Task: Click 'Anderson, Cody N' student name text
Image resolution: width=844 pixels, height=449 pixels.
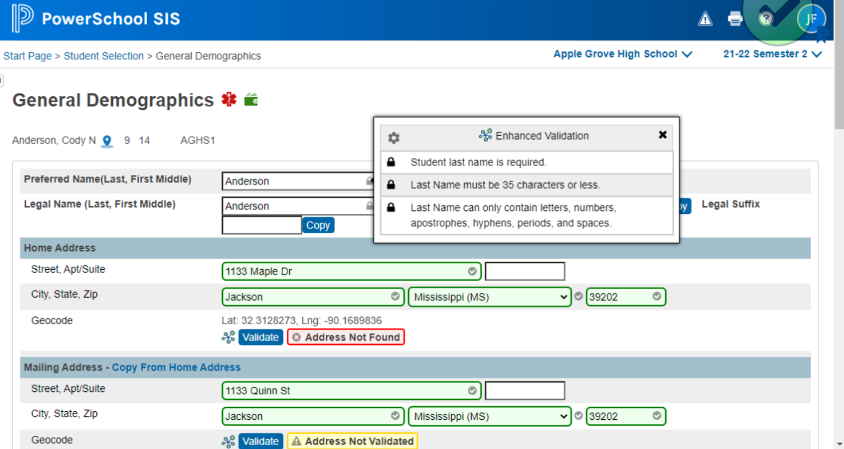Action: (54, 140)
